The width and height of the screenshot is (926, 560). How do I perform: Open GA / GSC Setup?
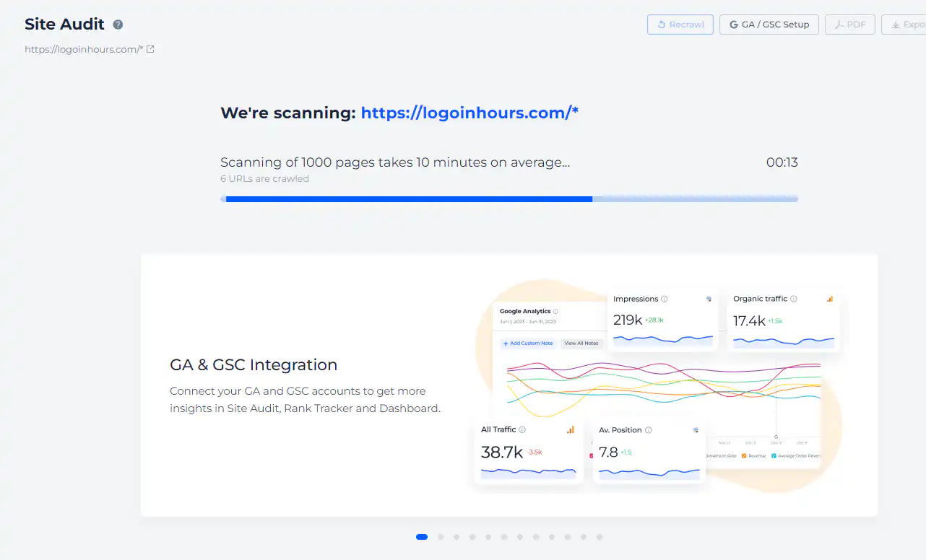769,25
